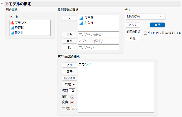Click the 交差 button
This screenshot has height=117, width=182.
click(x=69, y=72)
